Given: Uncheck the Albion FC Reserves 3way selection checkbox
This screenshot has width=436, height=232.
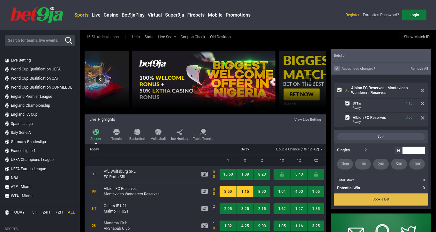Looking at the screenshot, I should [x=347, y=118].
